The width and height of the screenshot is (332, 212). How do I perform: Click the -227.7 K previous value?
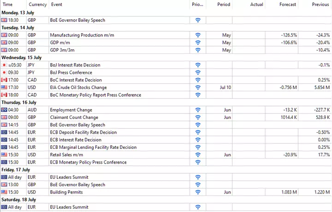coord(322,110)
